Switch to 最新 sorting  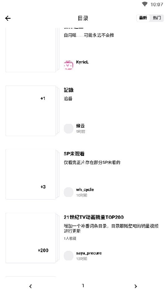[x=143, y=18]
